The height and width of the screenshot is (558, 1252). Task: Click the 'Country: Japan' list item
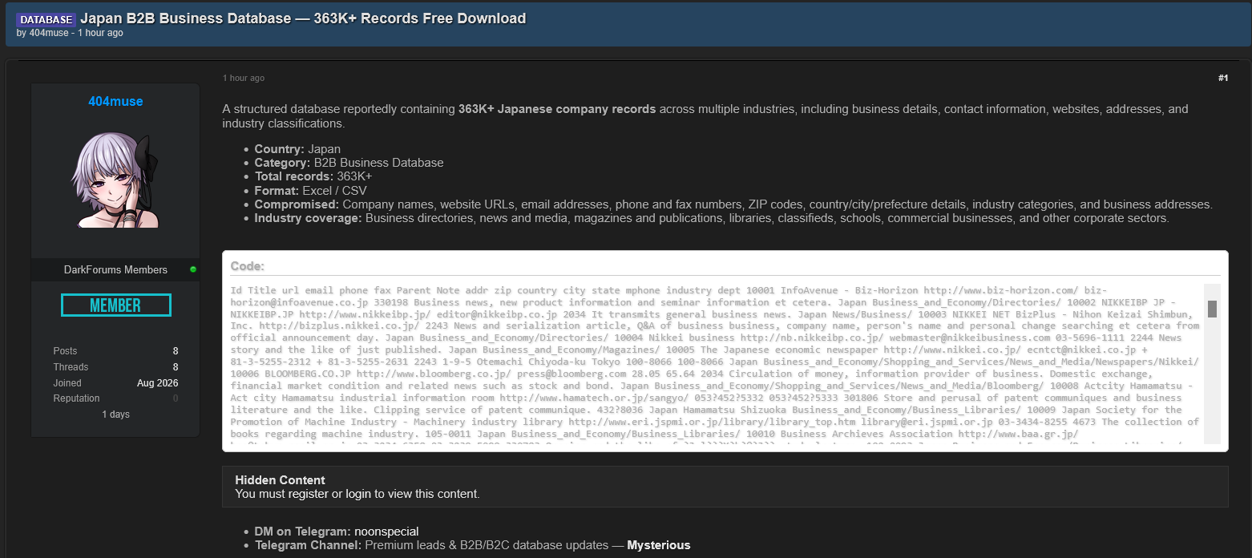(x=297, y=149)
